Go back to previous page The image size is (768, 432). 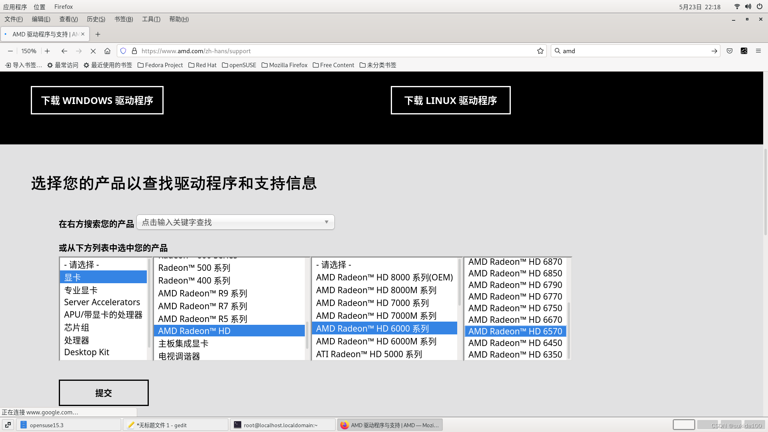(x=64, y=51)
